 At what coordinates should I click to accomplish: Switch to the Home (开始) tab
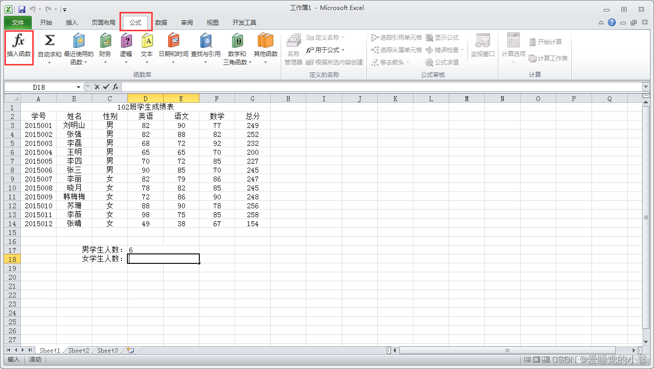46,23
